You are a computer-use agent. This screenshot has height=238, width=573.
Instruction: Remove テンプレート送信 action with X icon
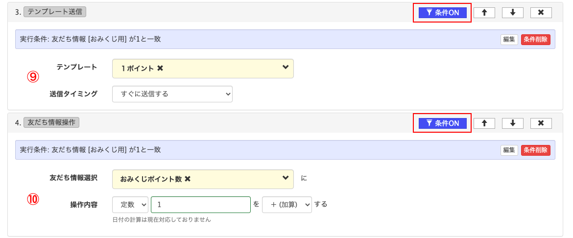tap(541, 13)
